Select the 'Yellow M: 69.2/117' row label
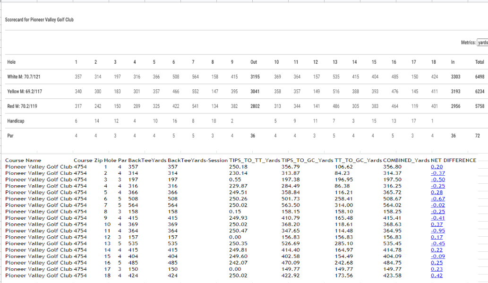 (x=25, y=92)
